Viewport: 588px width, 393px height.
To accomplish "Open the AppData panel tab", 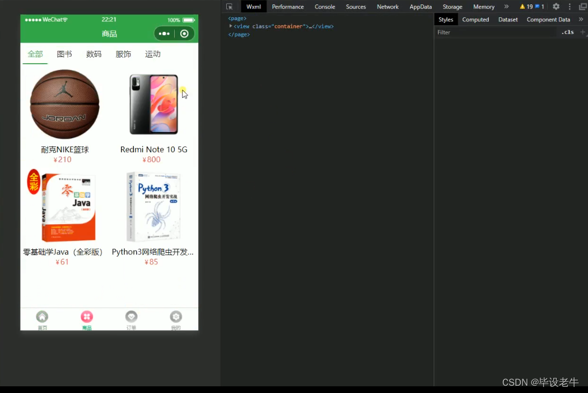I will [x=421, y=7].
